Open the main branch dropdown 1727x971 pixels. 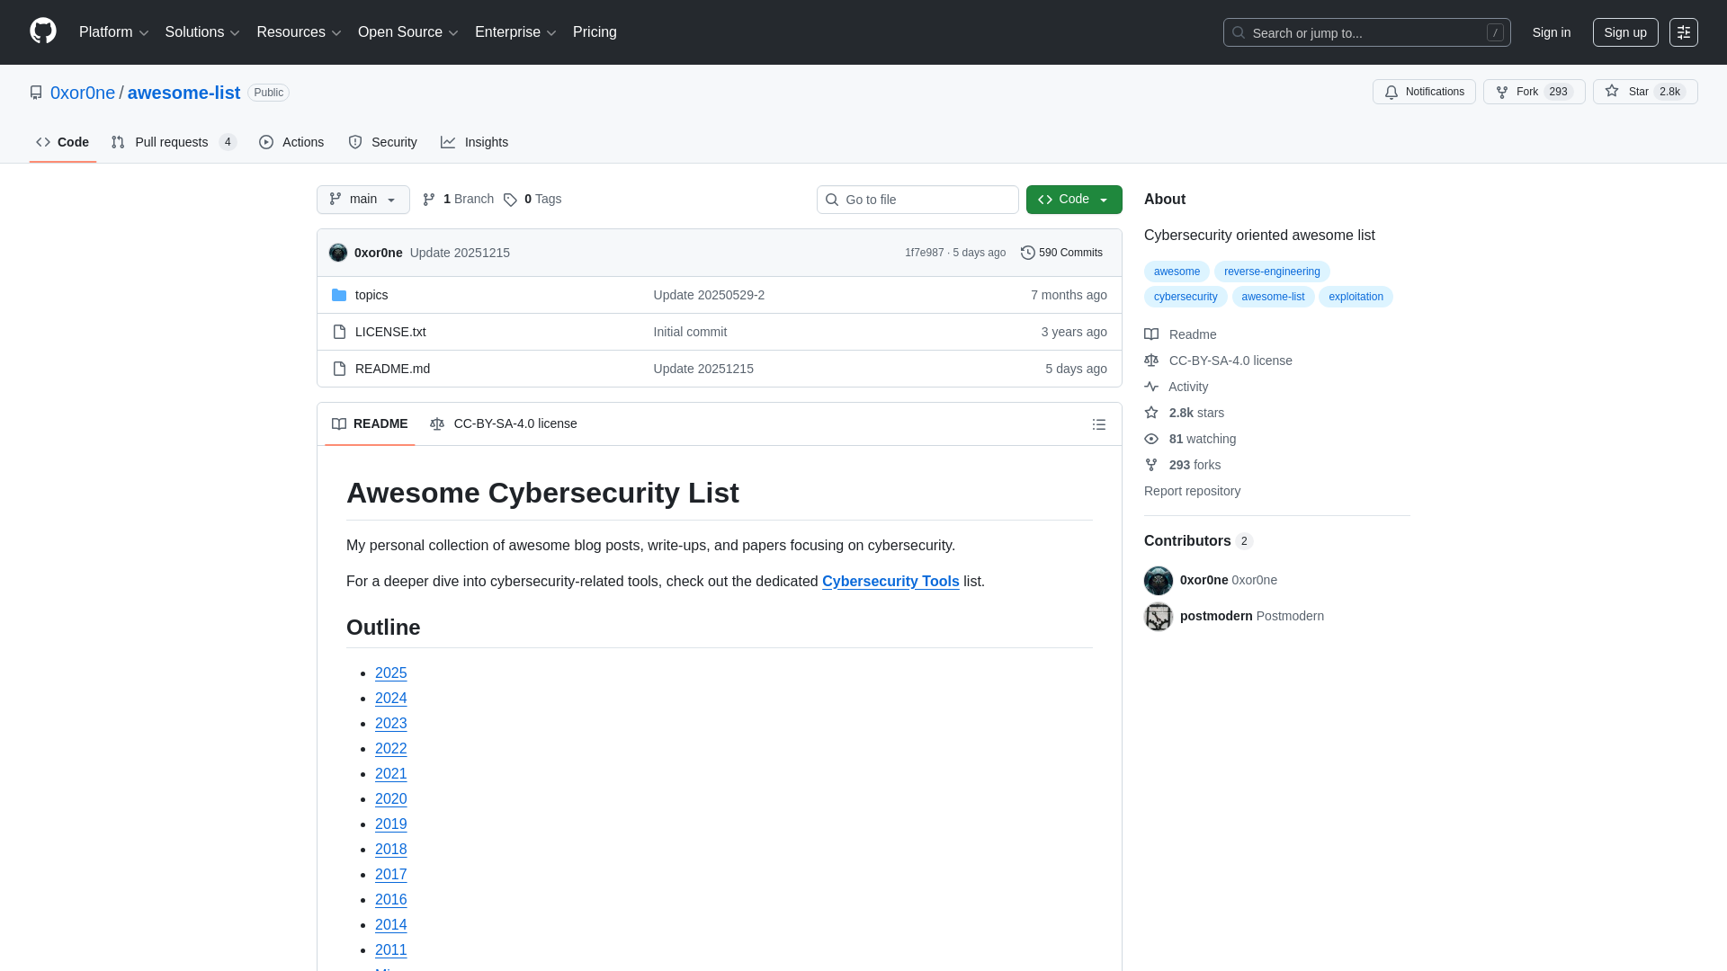click(362, 200)
